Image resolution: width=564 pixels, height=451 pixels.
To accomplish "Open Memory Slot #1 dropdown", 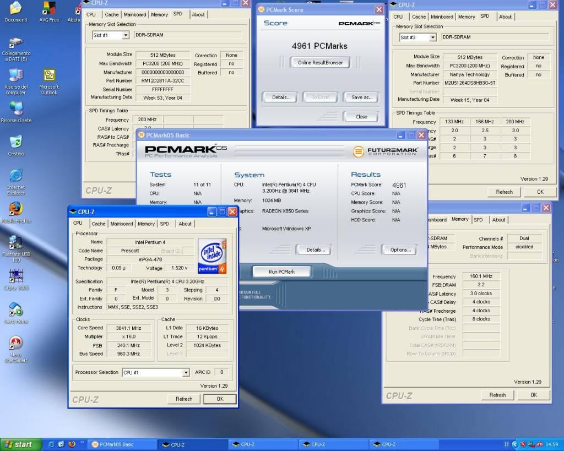I will pyautogui.click(x=126, y=35).
